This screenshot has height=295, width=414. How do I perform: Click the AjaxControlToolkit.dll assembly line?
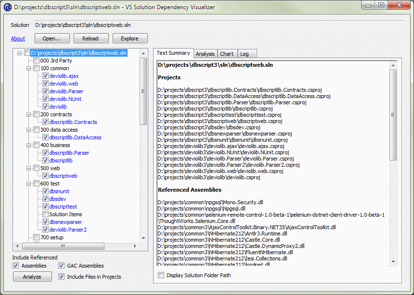point(247,227)
